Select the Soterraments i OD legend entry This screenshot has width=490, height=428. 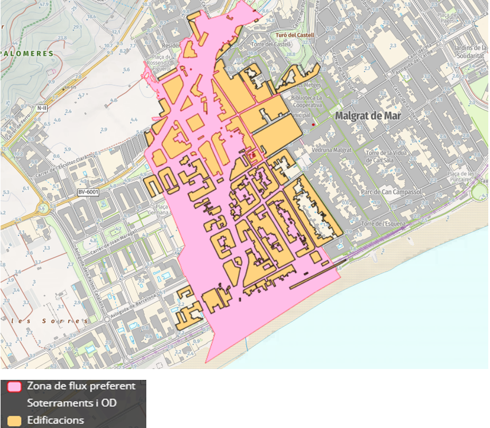[x=72, y=403]
